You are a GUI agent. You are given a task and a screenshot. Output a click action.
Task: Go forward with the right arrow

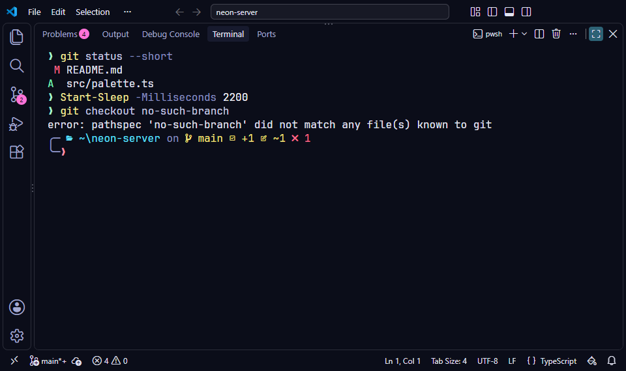tap(197, 12)
